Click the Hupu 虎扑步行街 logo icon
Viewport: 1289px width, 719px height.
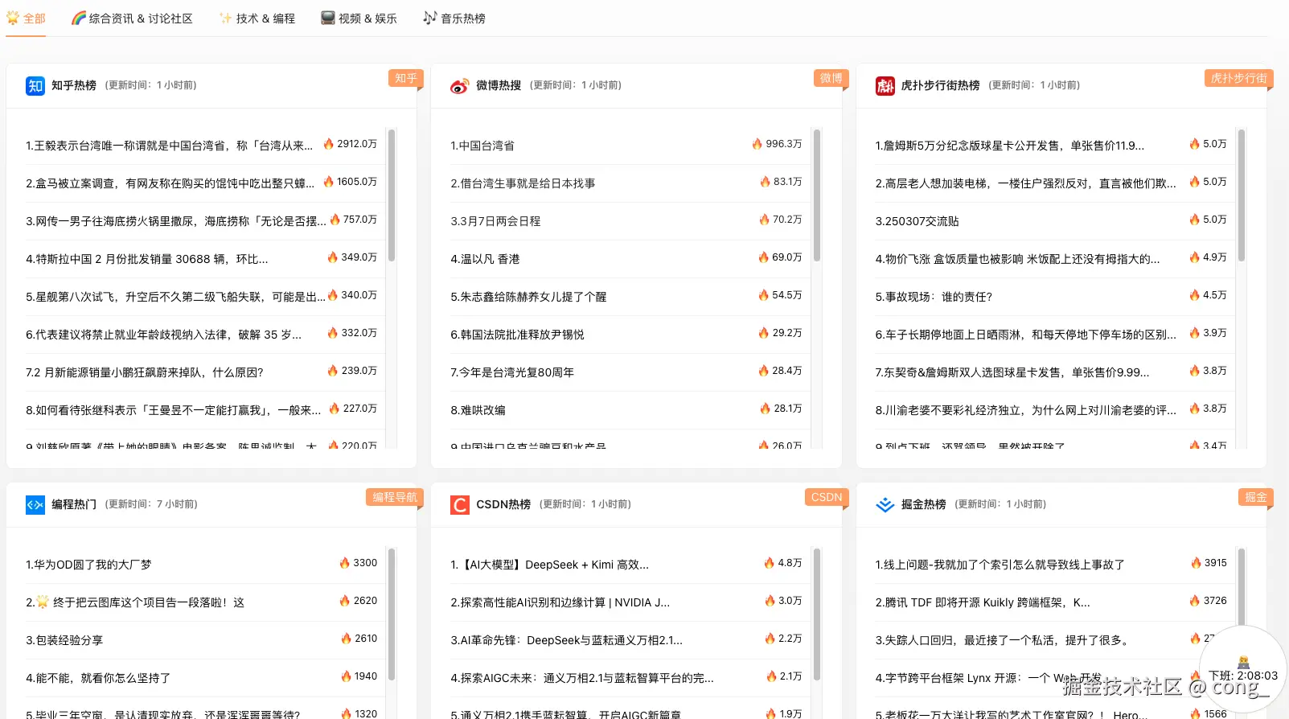coord(885,86)
